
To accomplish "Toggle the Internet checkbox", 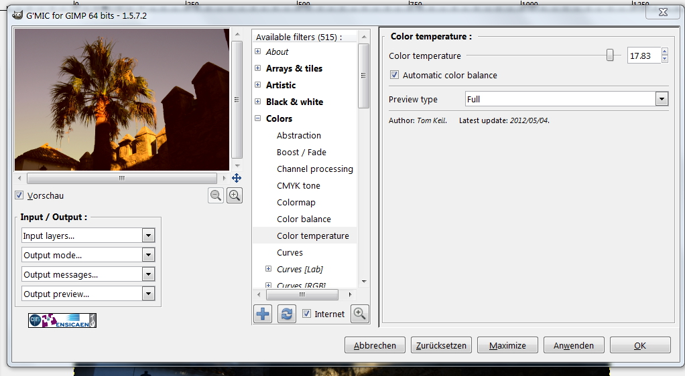I will coord(306,314).
